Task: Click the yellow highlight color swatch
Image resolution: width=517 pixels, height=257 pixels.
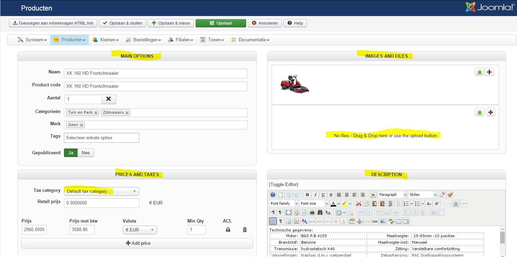Action: [x=344, y=203]
